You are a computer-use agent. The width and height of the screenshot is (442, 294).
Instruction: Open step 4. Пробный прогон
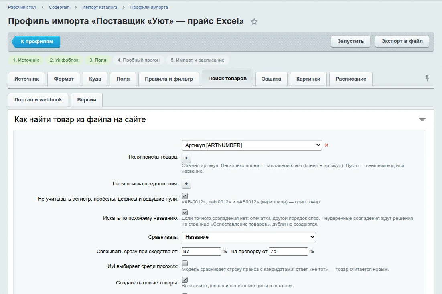click(138, 60)
